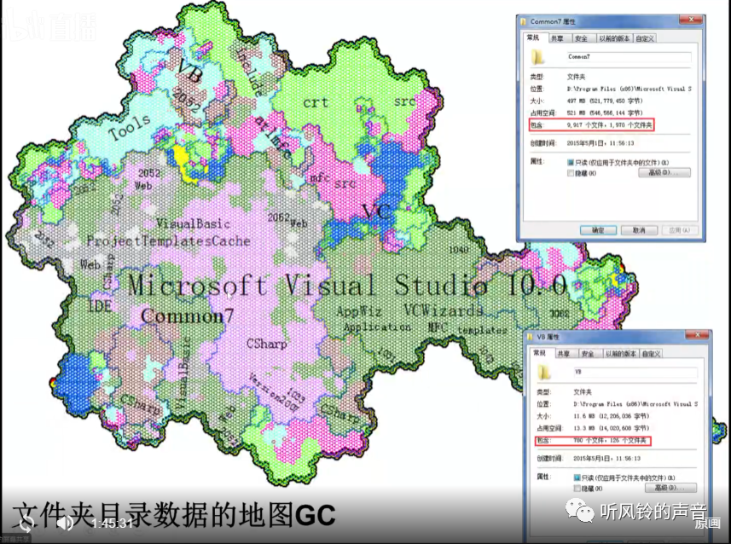Click the video player refresh icon
The image size is (731, 544).
tap(27, 524)
